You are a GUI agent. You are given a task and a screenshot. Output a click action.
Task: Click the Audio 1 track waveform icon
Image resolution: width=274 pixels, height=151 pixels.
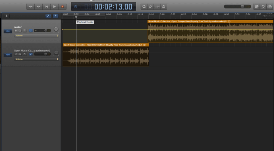(8, 31)
